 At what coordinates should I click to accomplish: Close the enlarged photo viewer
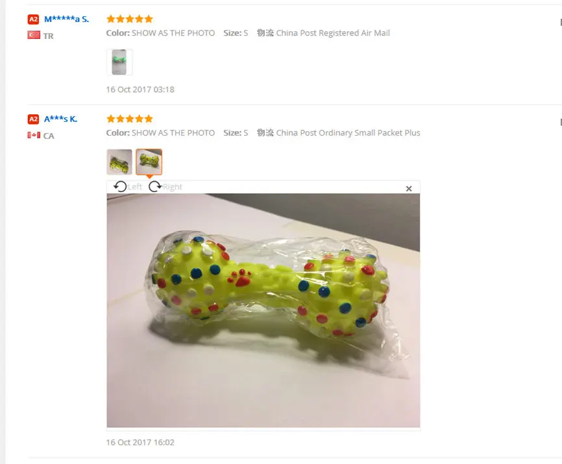[x=409, y=188]
